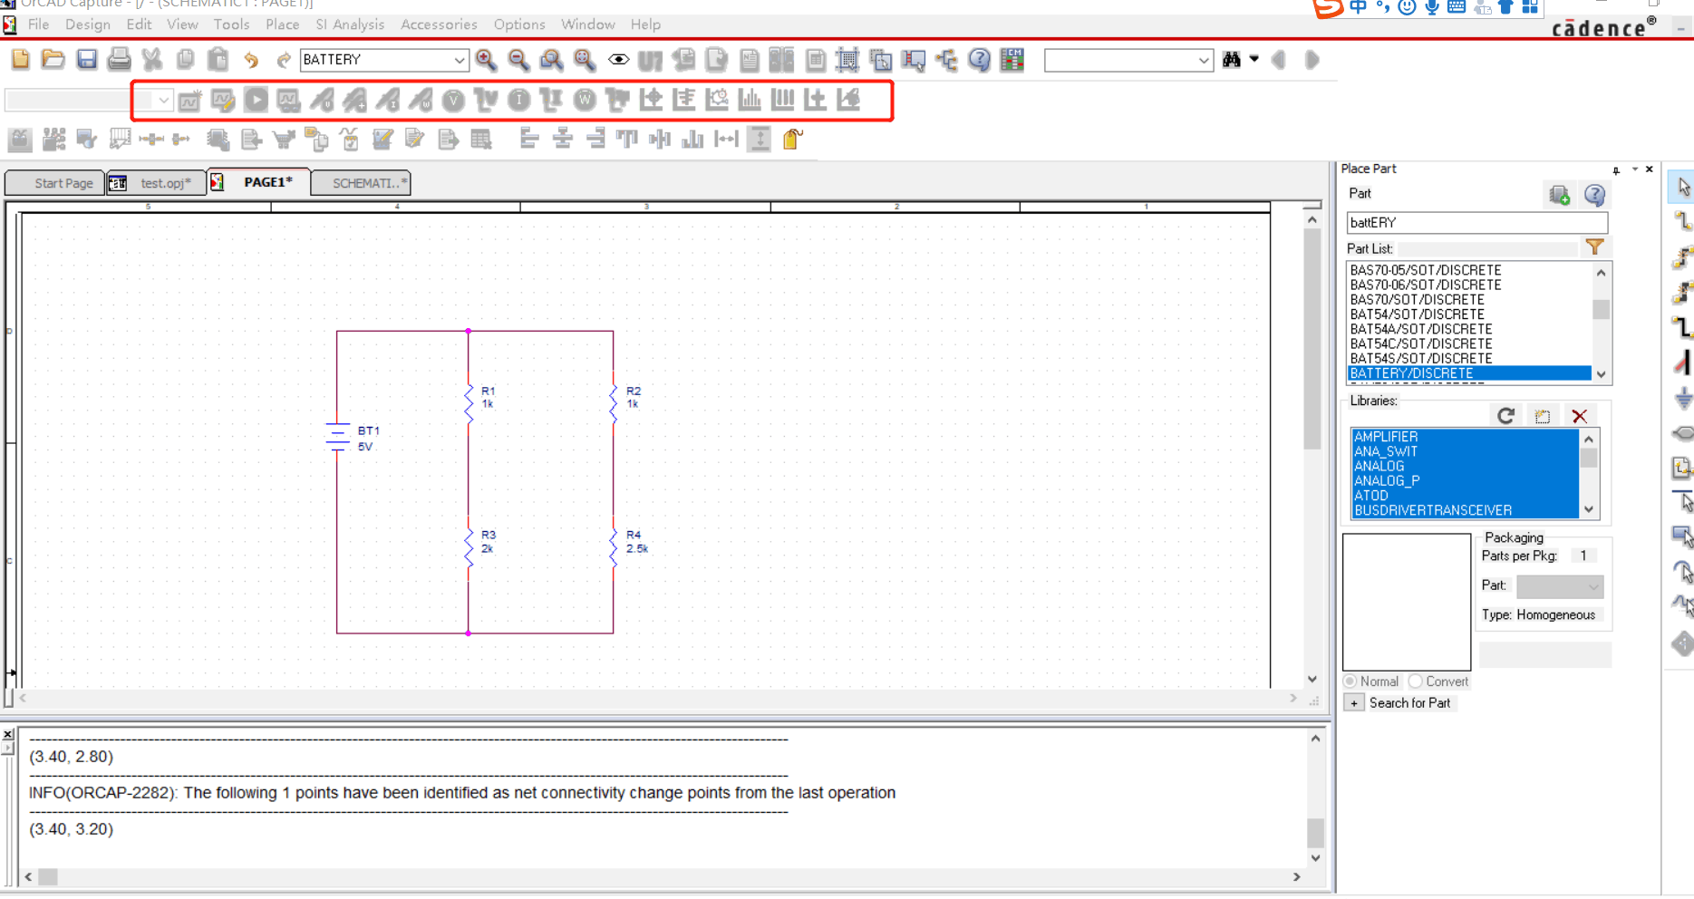The height and width of the screenshot is (899, 1694).
Task: Click the funnel filter icon by Part List
Action: 1594,246
